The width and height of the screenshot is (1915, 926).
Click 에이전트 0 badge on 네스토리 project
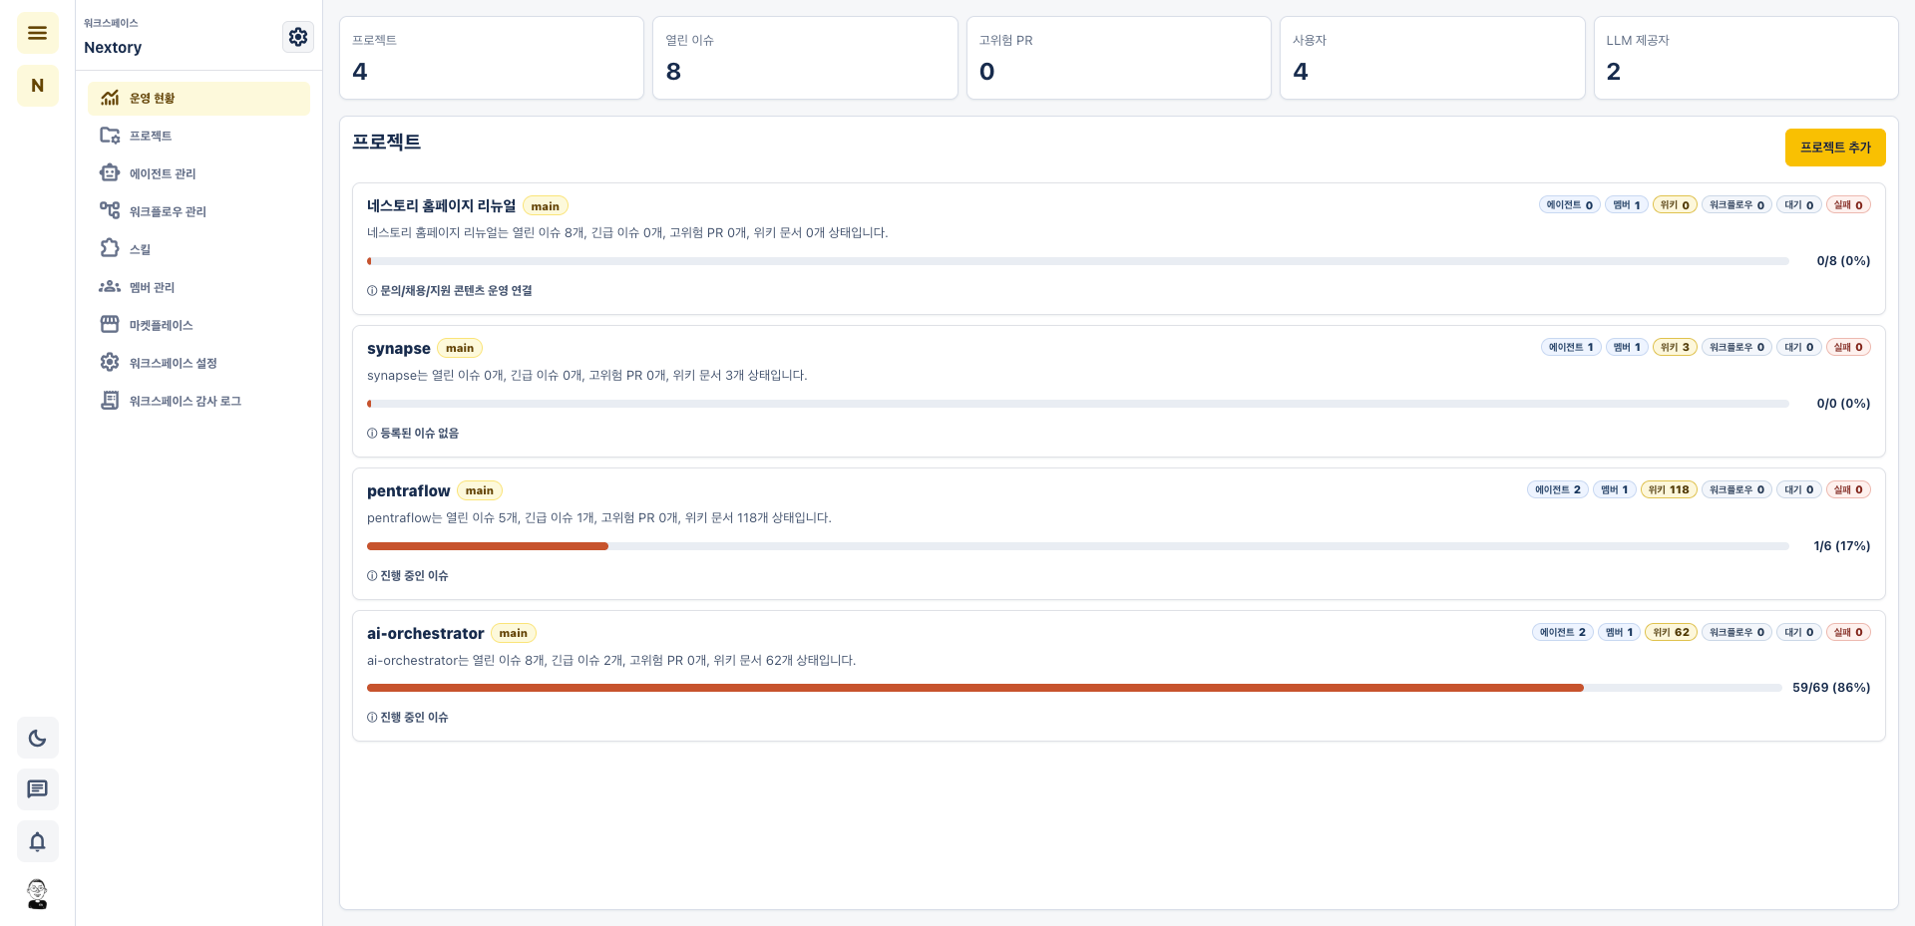pyautogui.click(x=1570, y=204)
